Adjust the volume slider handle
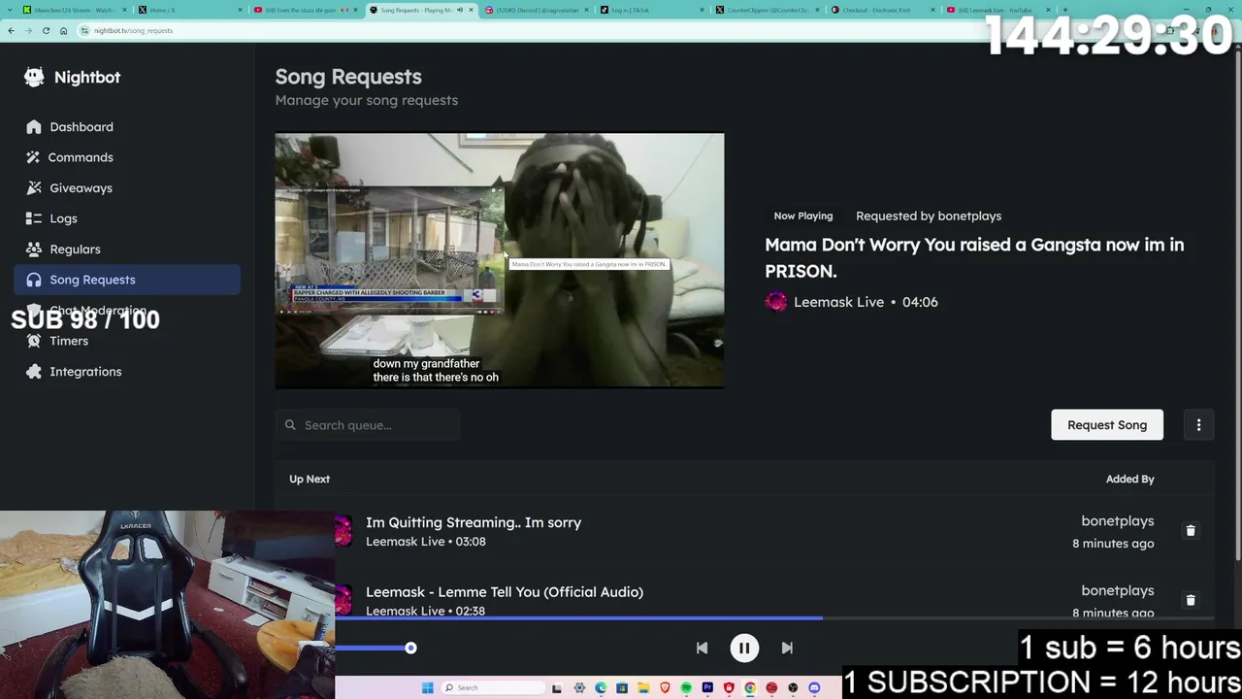Screen dimensions: 1242x699 point(410,648)
